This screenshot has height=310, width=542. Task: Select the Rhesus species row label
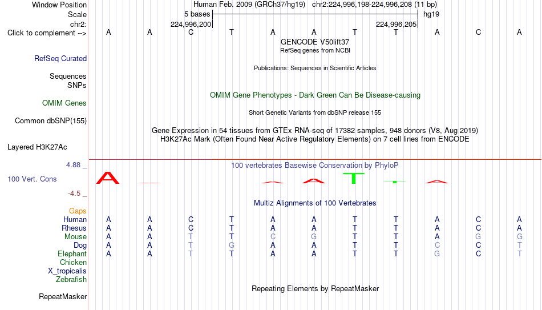click(x=74, y=228)
